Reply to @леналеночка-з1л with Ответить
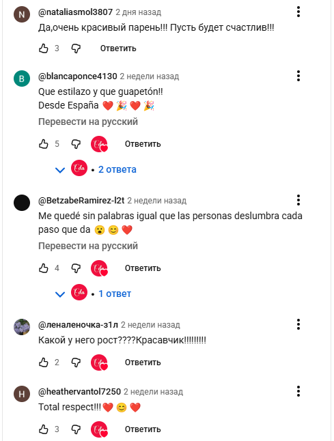 [143, 362]
